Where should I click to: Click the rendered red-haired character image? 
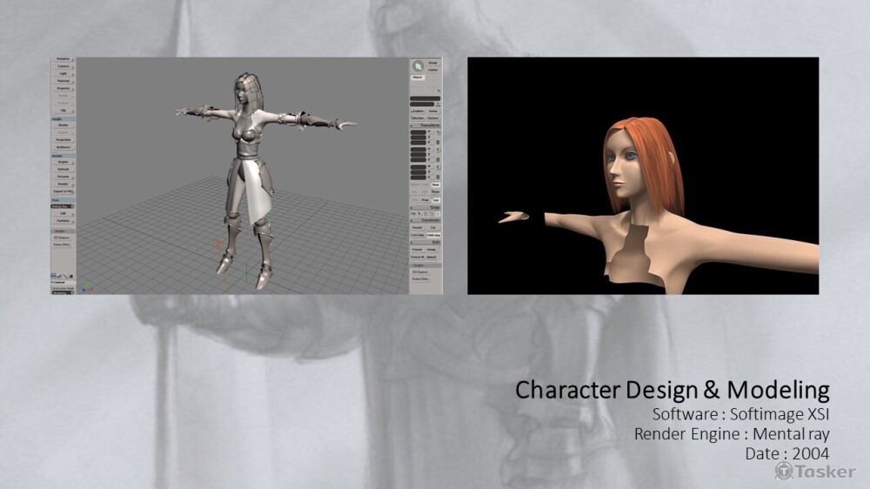[x=642, y=176]
